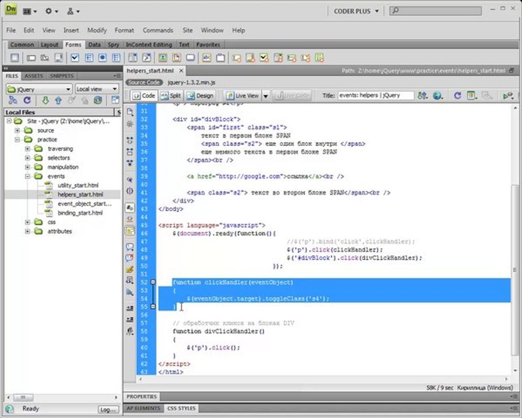
Task: Click Balance Braces coding toolbar icon
Action: pyautogui.click(x=130, y=191)
